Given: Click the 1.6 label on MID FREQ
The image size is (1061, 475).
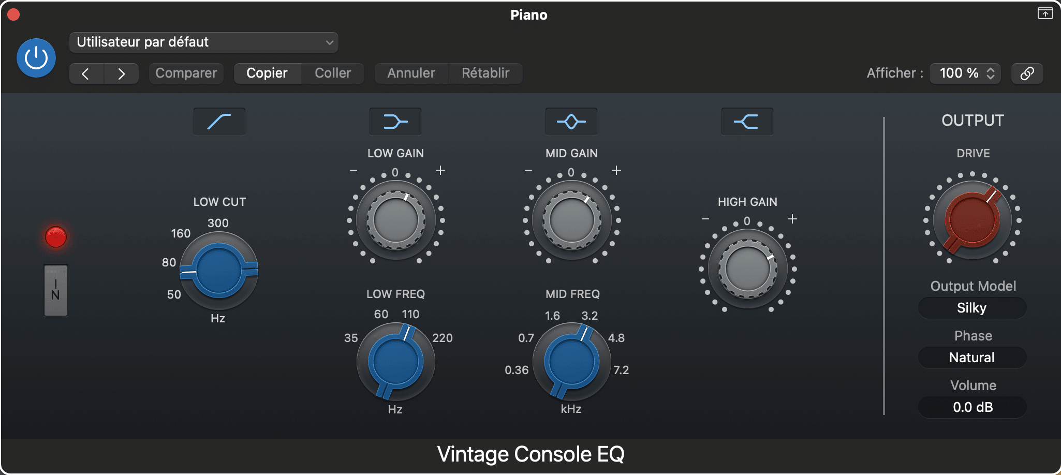Looking at the screenshot, I should coord(552,316).
